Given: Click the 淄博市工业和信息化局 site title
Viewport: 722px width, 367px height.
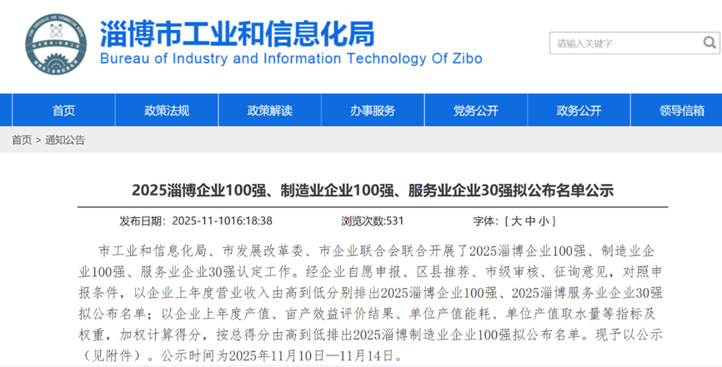Looking at the screenshot, I should (x=237, y=33).
